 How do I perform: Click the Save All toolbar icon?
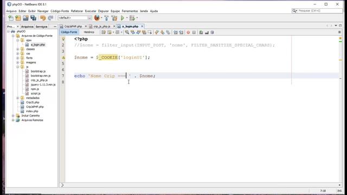[x=34, y=18]
